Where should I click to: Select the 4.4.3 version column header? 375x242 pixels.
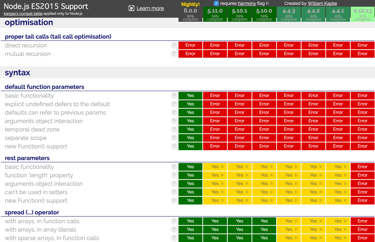pyautogui.click(x=289, y=14)
